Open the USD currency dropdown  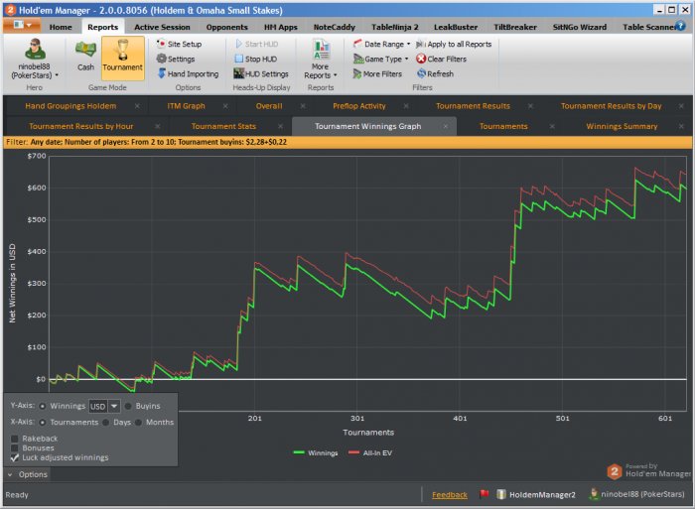[114, 406]
